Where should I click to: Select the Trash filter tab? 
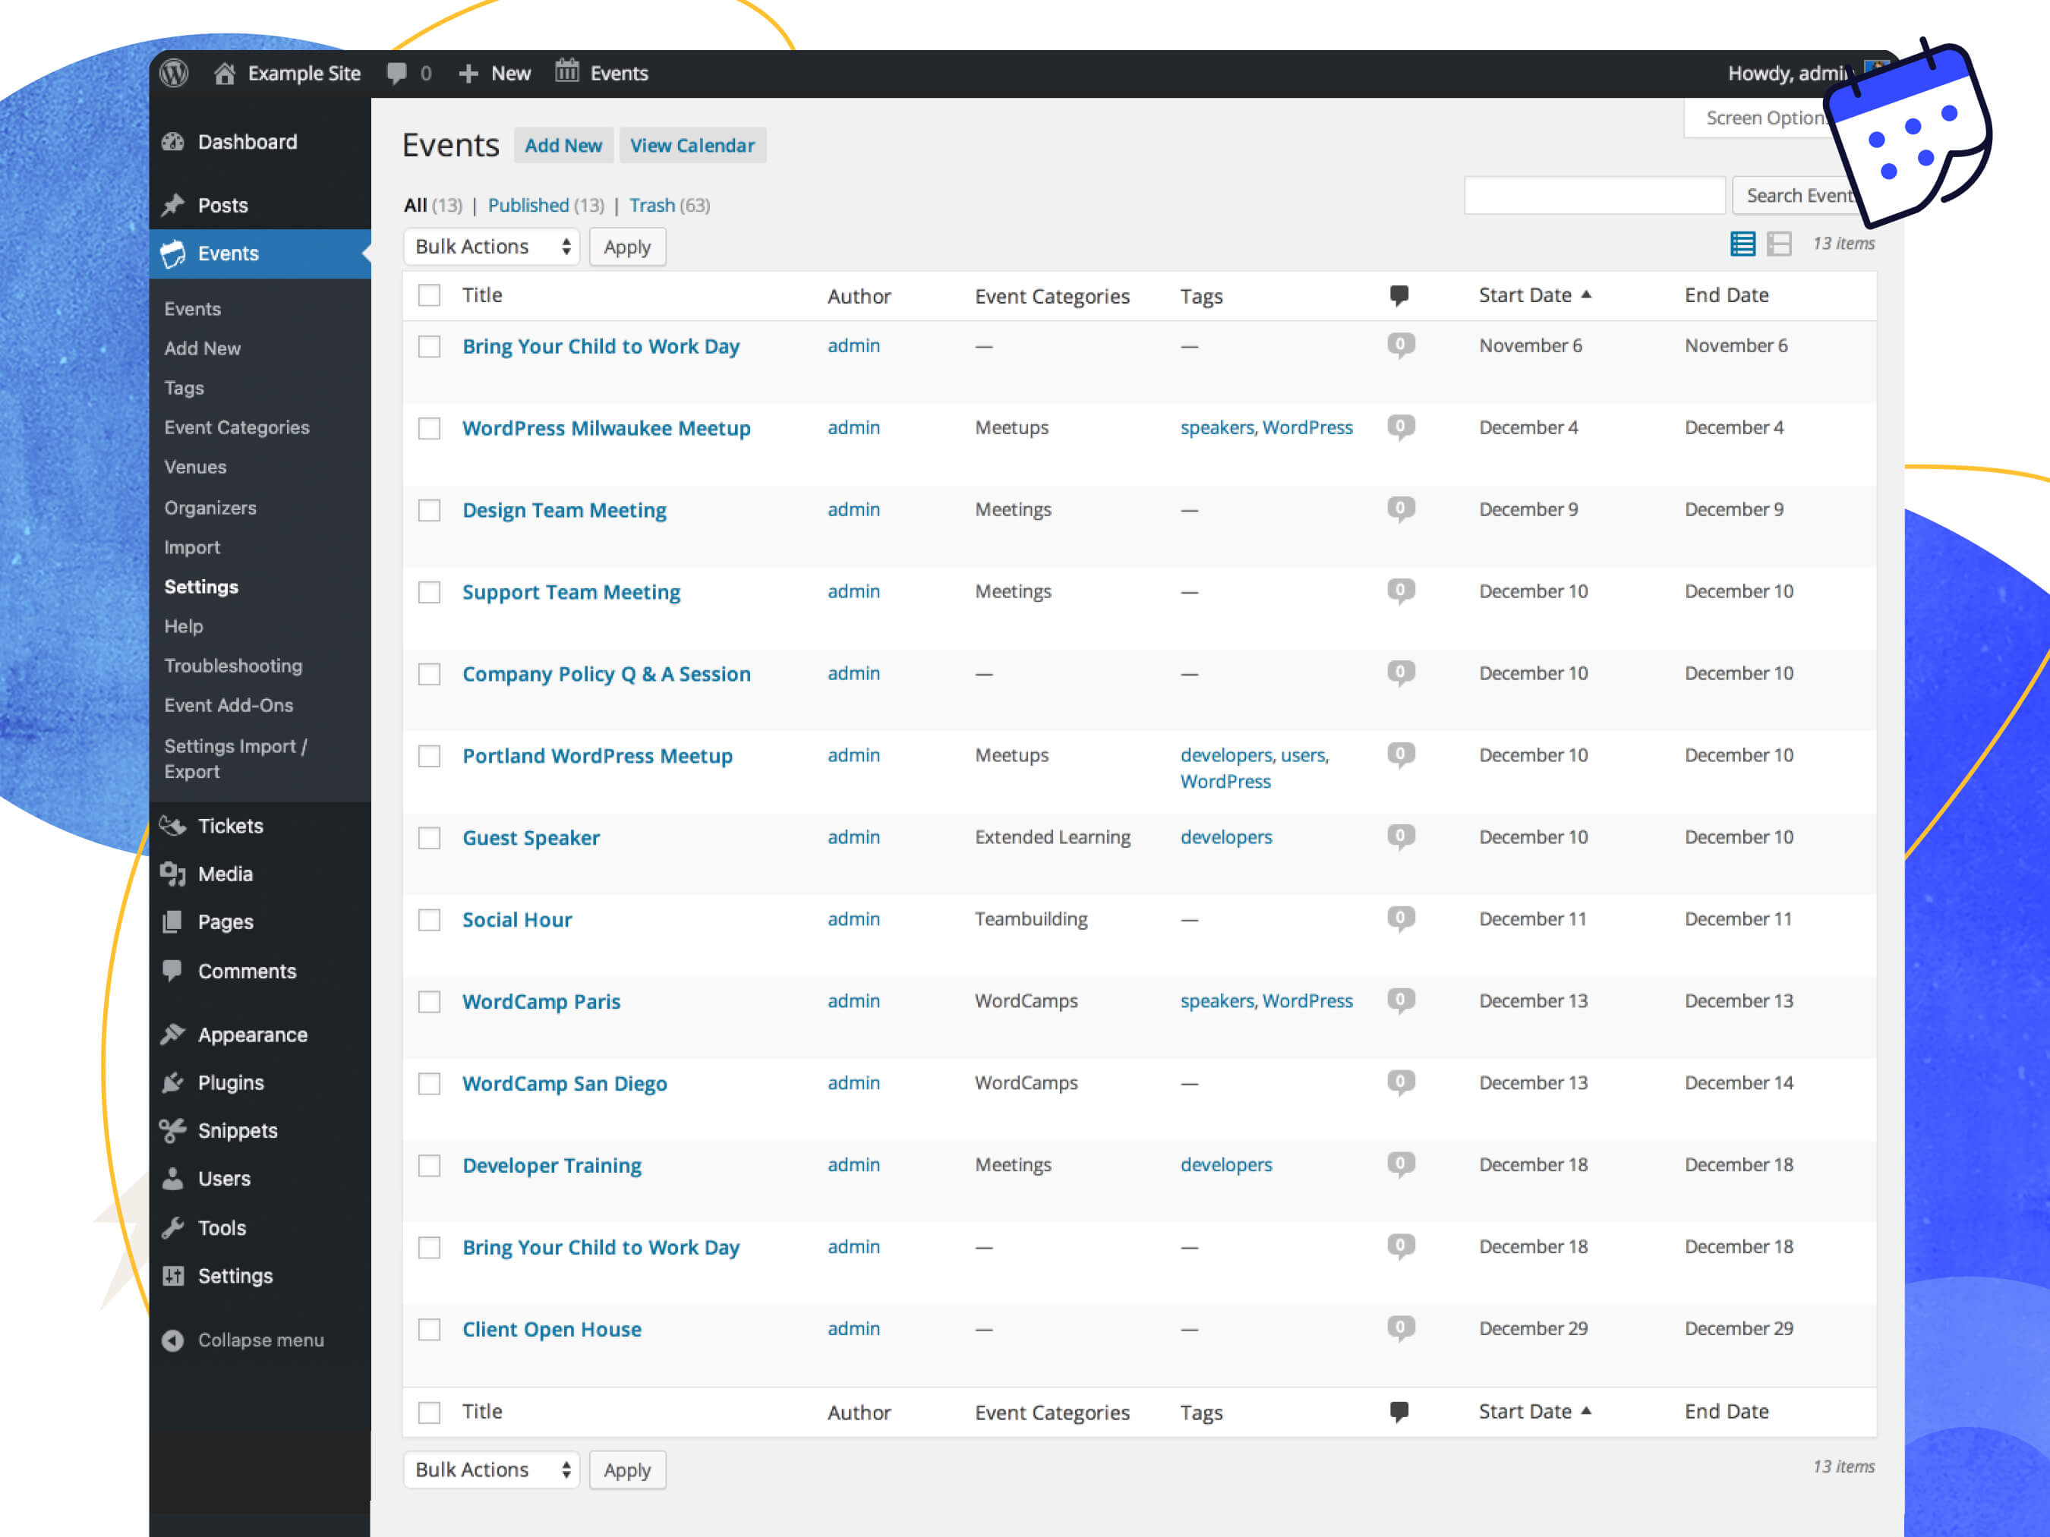[654, 205]
